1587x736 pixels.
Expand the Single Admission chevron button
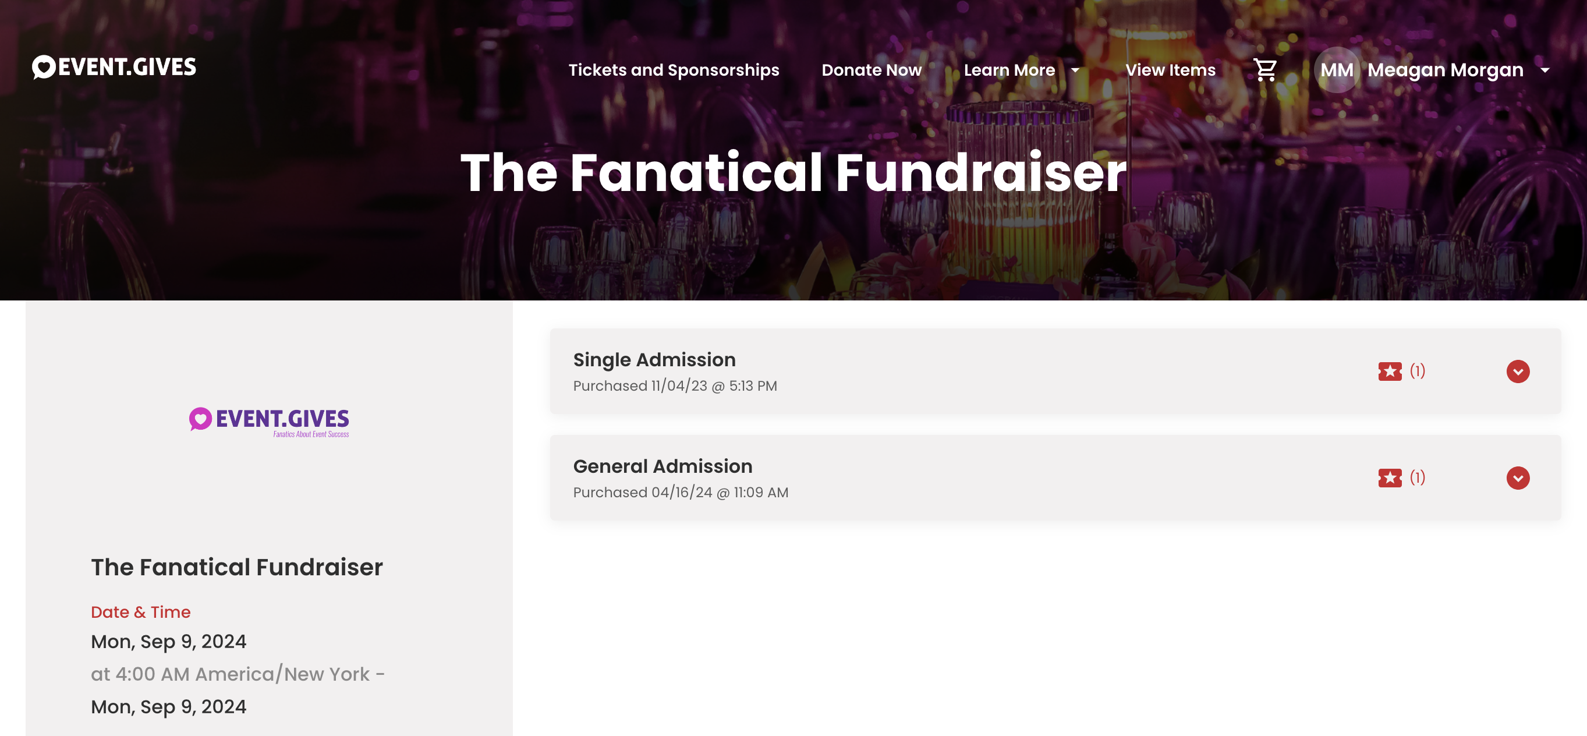tap(1517, 371)
